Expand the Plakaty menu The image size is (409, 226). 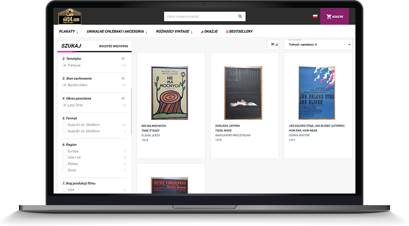(x=68, y=32)
